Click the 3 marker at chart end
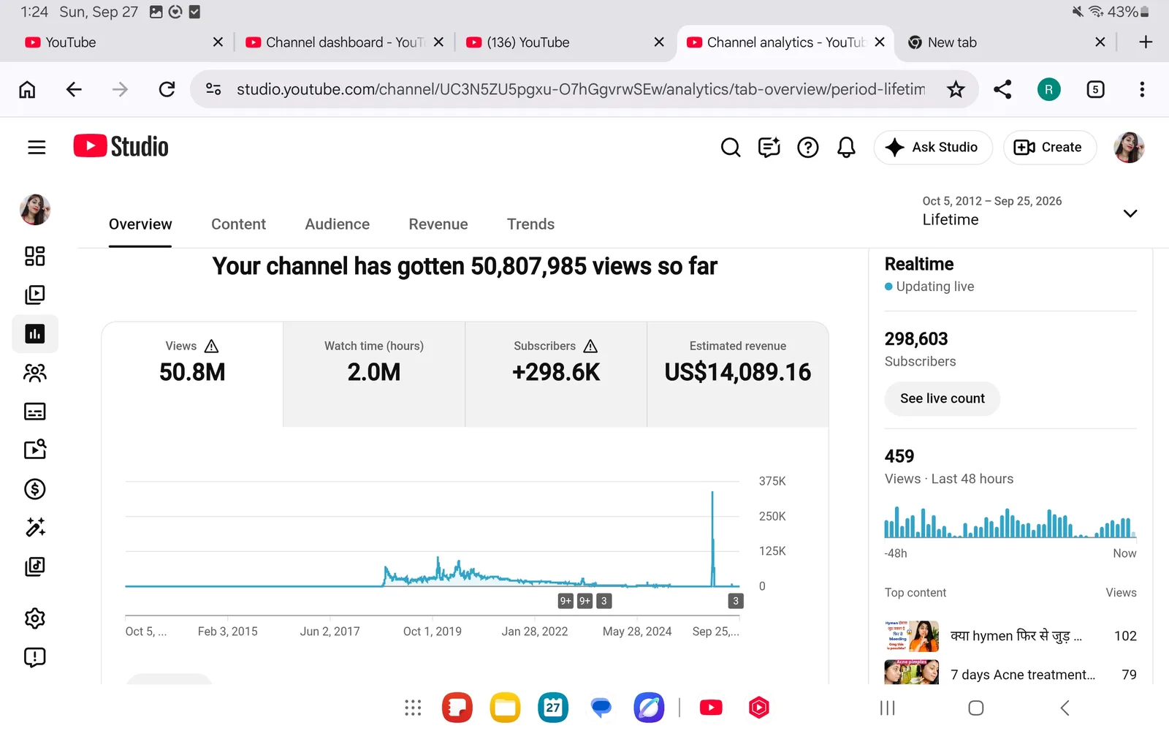 point(736,601)
